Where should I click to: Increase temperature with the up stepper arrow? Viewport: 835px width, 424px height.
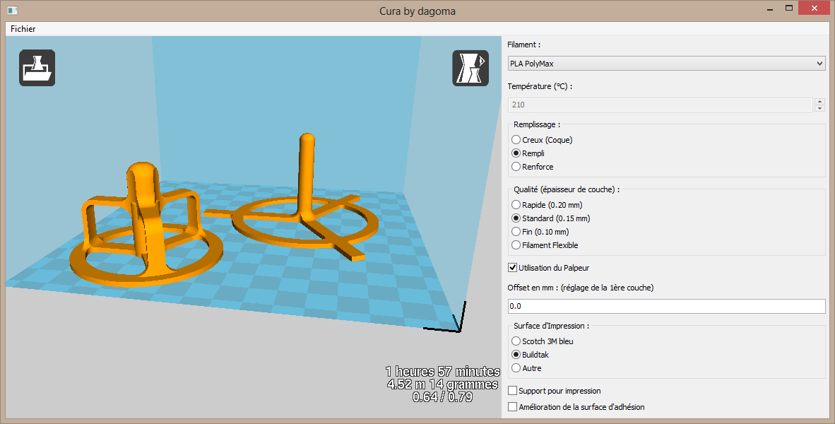pos(819,102)
